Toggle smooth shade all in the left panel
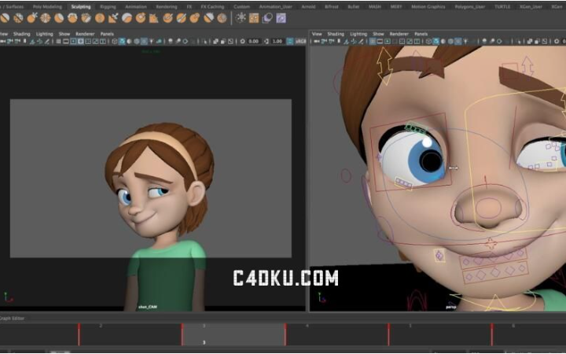The image size is (566, 354). (122, 41)
